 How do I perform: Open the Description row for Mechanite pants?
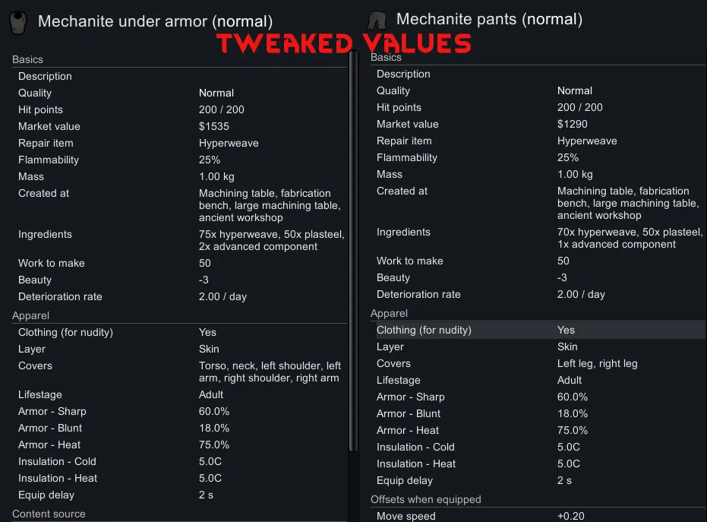point(538,74)
